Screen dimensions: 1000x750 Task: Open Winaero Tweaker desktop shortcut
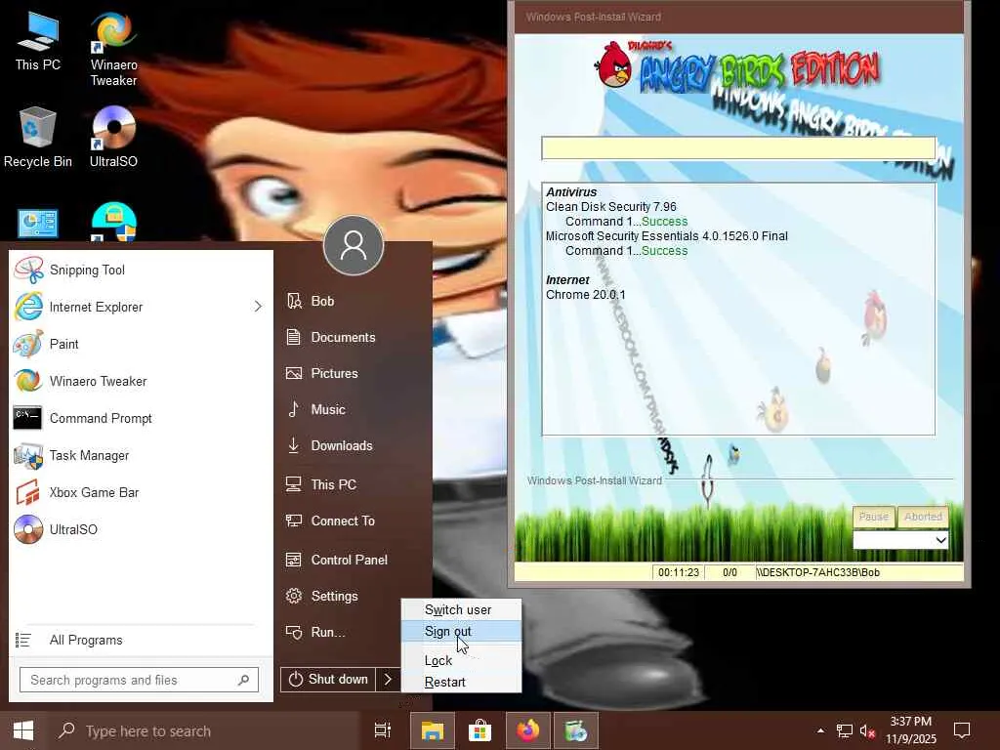click(113, 50)
